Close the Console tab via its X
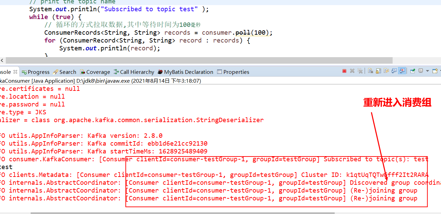This screenshot has width=441, height=214. coord(15,72)
